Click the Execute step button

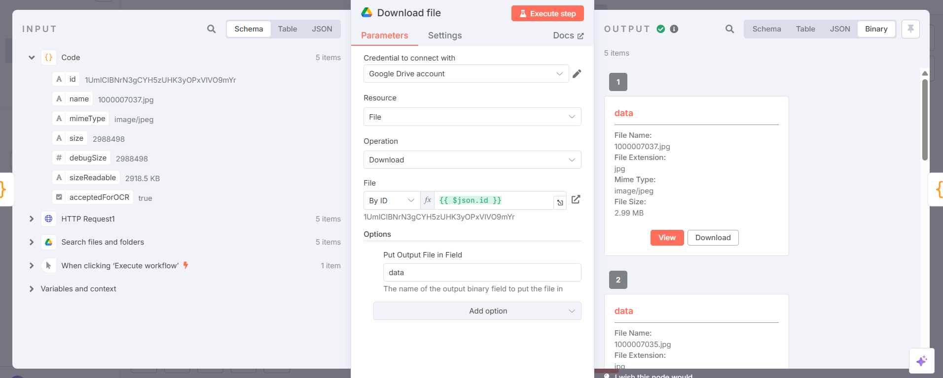tap(547, 14)
